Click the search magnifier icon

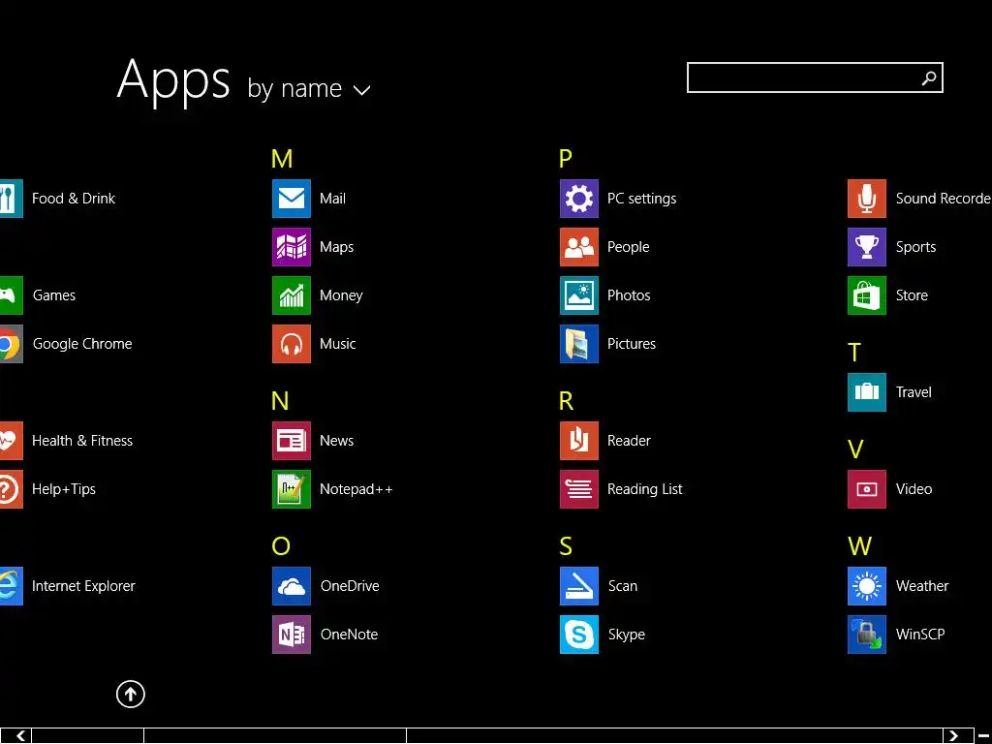click(929, 77)
